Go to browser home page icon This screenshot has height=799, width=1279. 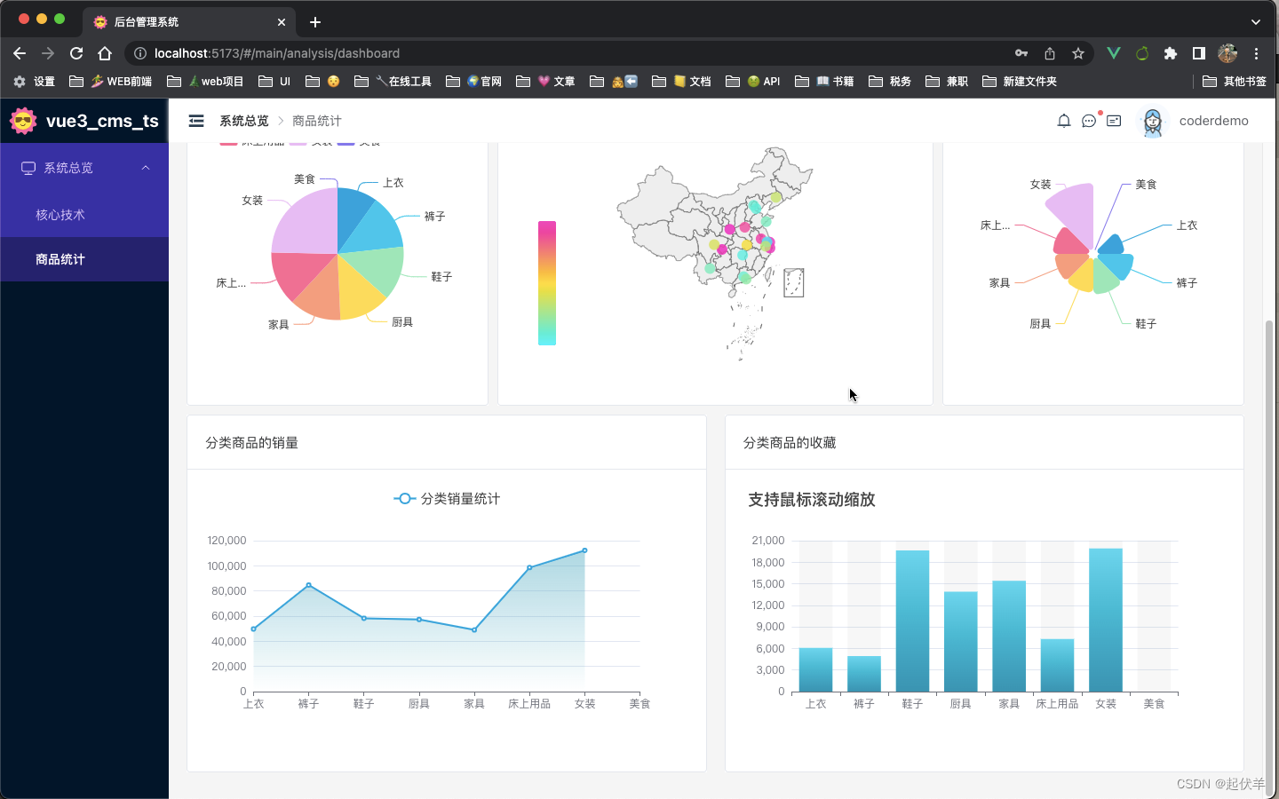pos(105,53)
